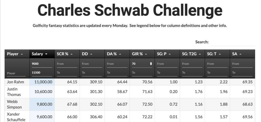Click the descending arrow on Salary column
This screenshot has height=122, width=261.
click(x=46, y=54)
